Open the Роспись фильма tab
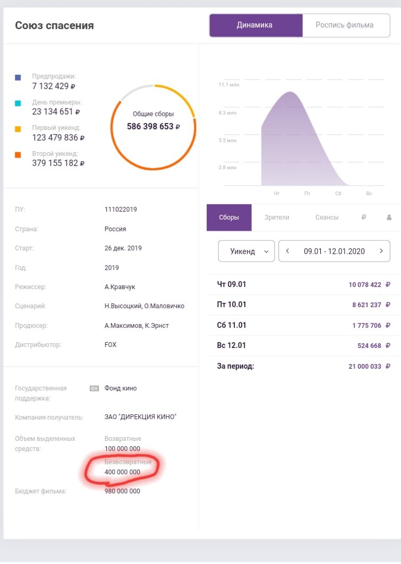 click(346, 25)
